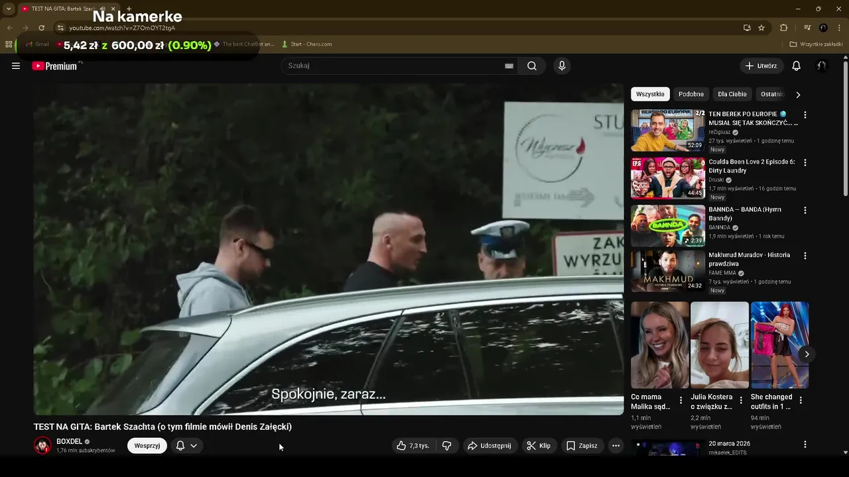Open Chrome extensions puzzle icon
The width and height of the screenshot is (849, 477).
click(x=783, y=28)
